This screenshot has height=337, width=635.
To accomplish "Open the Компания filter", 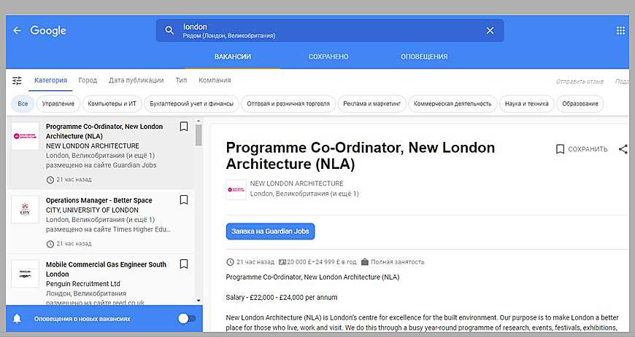I will coord(215,81).
